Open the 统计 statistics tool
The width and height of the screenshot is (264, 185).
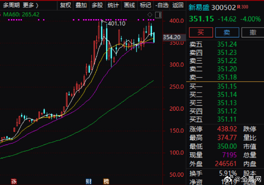(113, 5)
